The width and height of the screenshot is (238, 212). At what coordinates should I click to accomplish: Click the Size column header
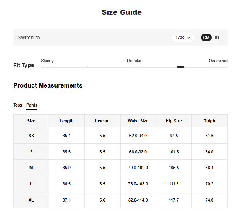31,121
